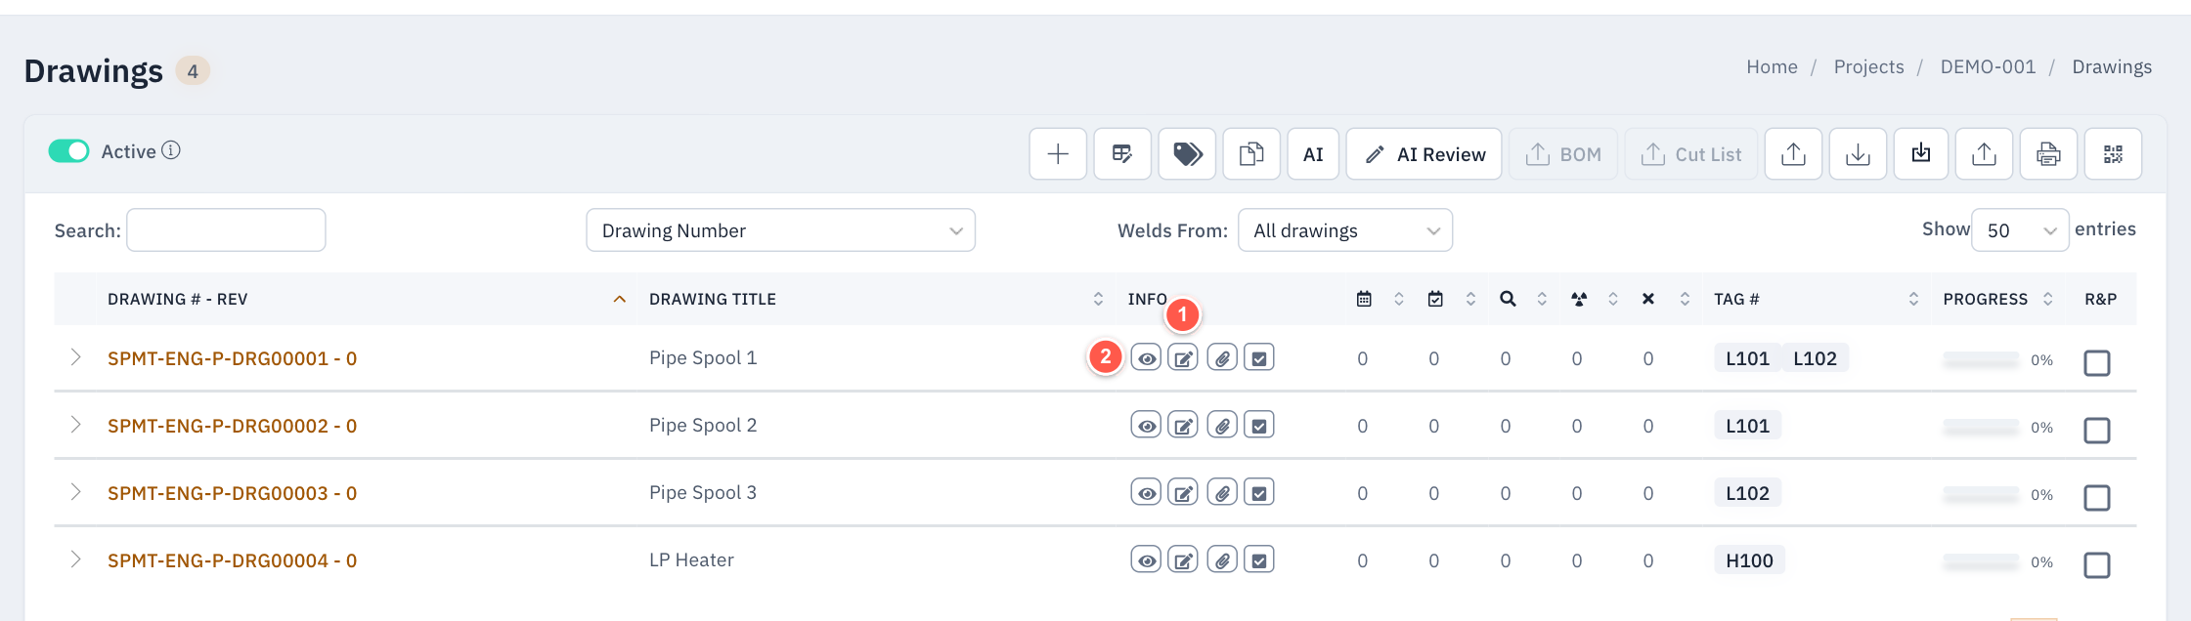The image size is (2191, 621).
Task: Click the AI Review button
Action: (1424, 154)
